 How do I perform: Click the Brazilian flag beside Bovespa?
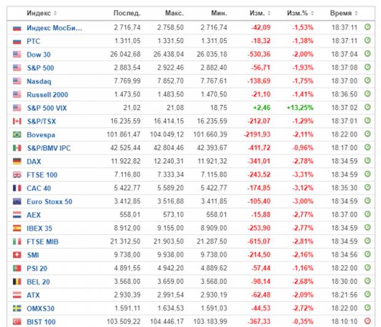pyautogui.click(x=17, y=134)
